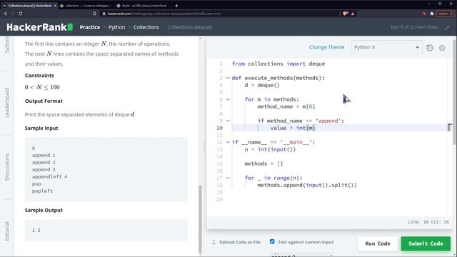The width and height of the screenshot is (457, 257).
Task: Click Collections.deque() breadcrumb title
Action: [190, 27]
